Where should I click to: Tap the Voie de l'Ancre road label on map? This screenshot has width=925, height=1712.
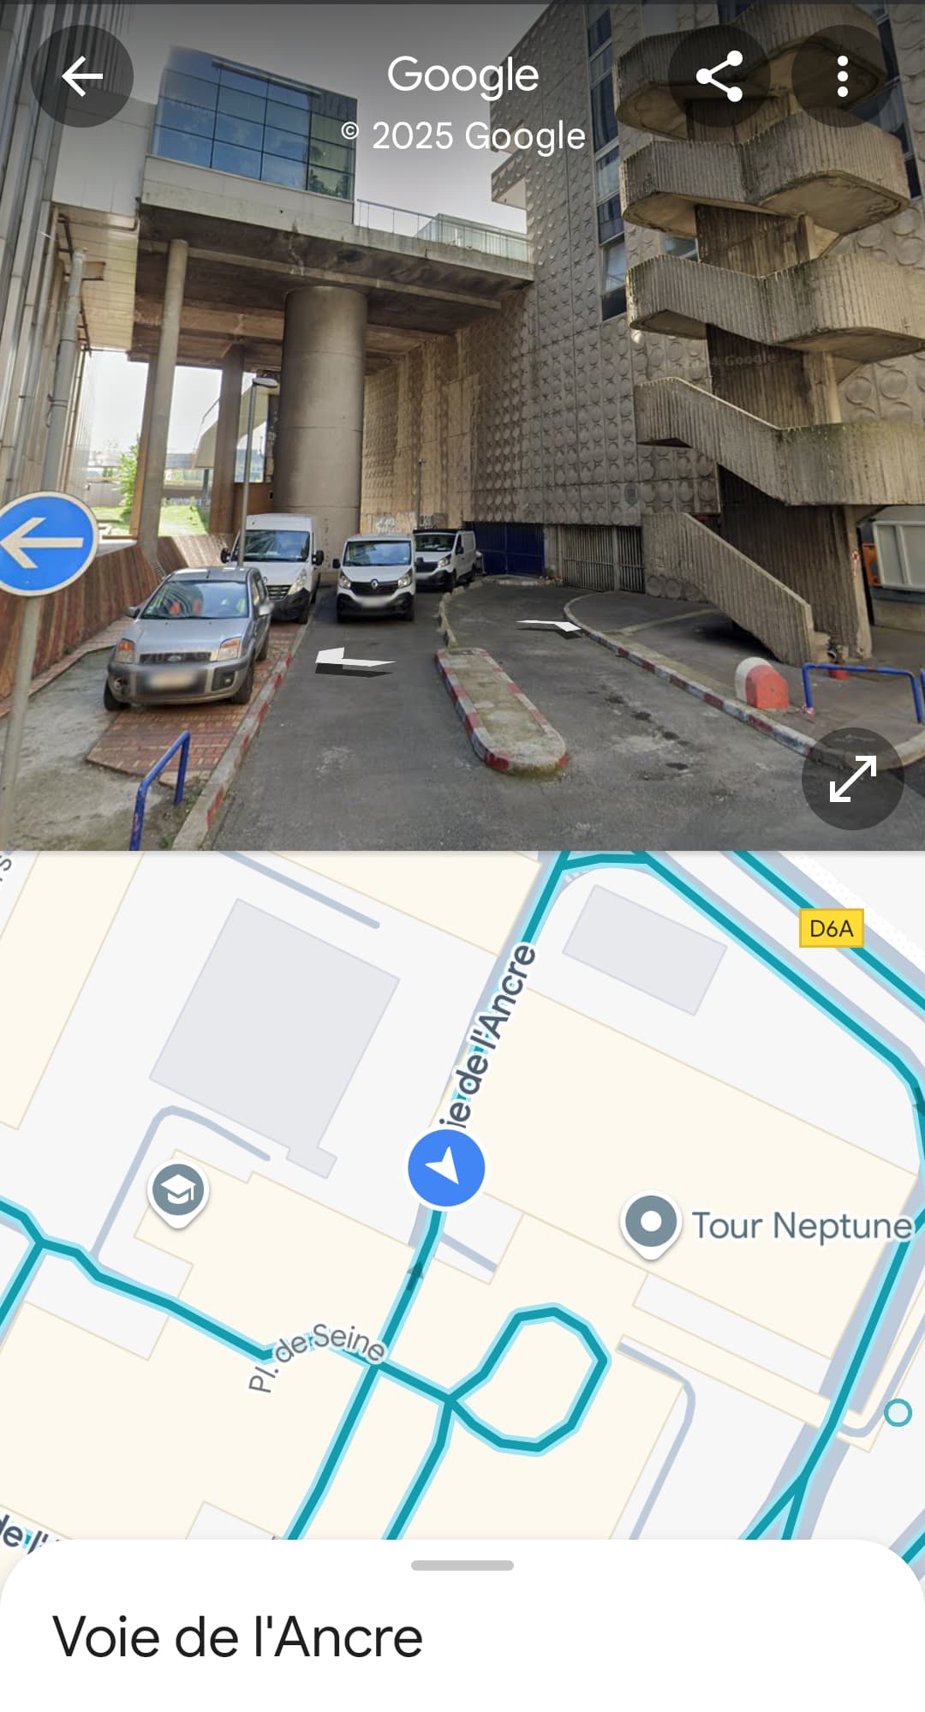point(486,1039)
